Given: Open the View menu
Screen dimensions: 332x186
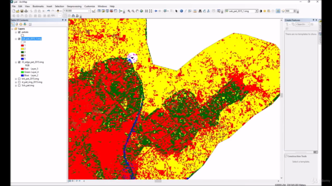Looking at the screenshot, I should [x=27, y=6].
